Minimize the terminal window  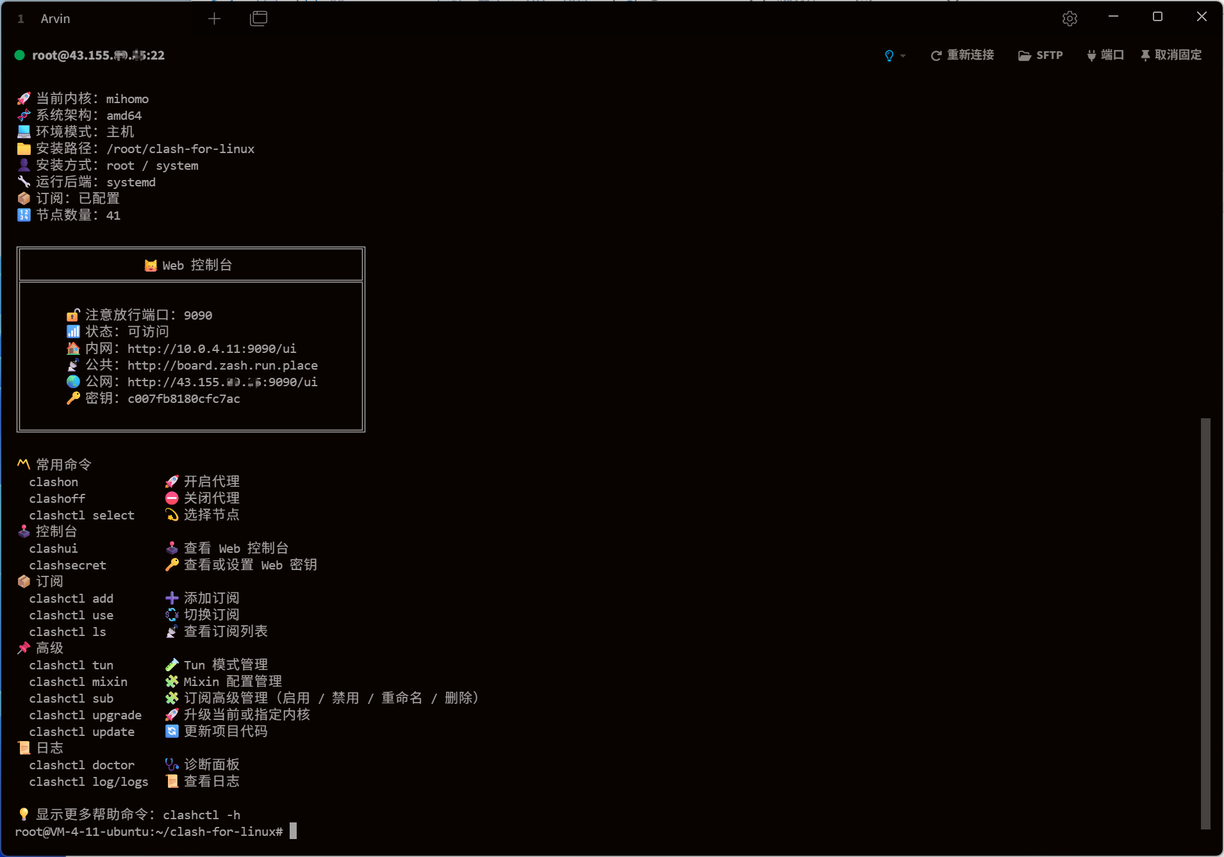click(x=1113, y=17)
